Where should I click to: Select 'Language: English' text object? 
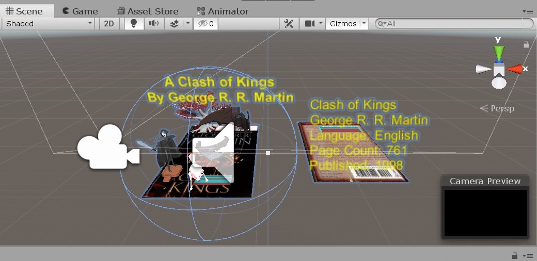[364, 136]
